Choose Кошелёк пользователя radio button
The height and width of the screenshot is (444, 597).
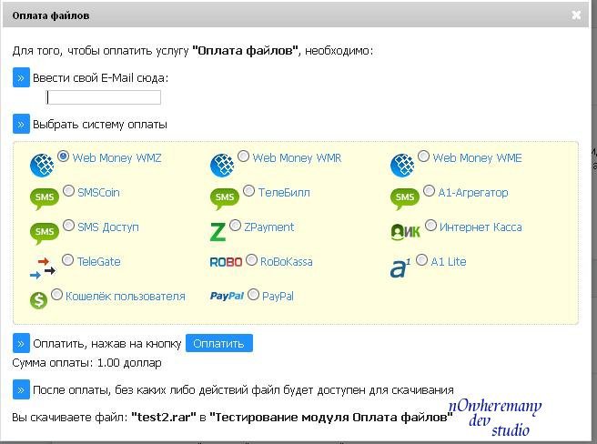point(56,295)
